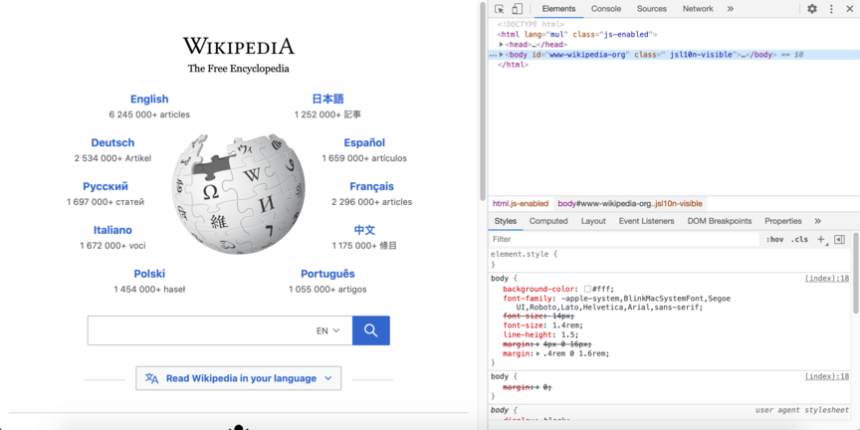Click the blue search magnifier button
Screen dimensions: 860x430
(x=371, y=330)
